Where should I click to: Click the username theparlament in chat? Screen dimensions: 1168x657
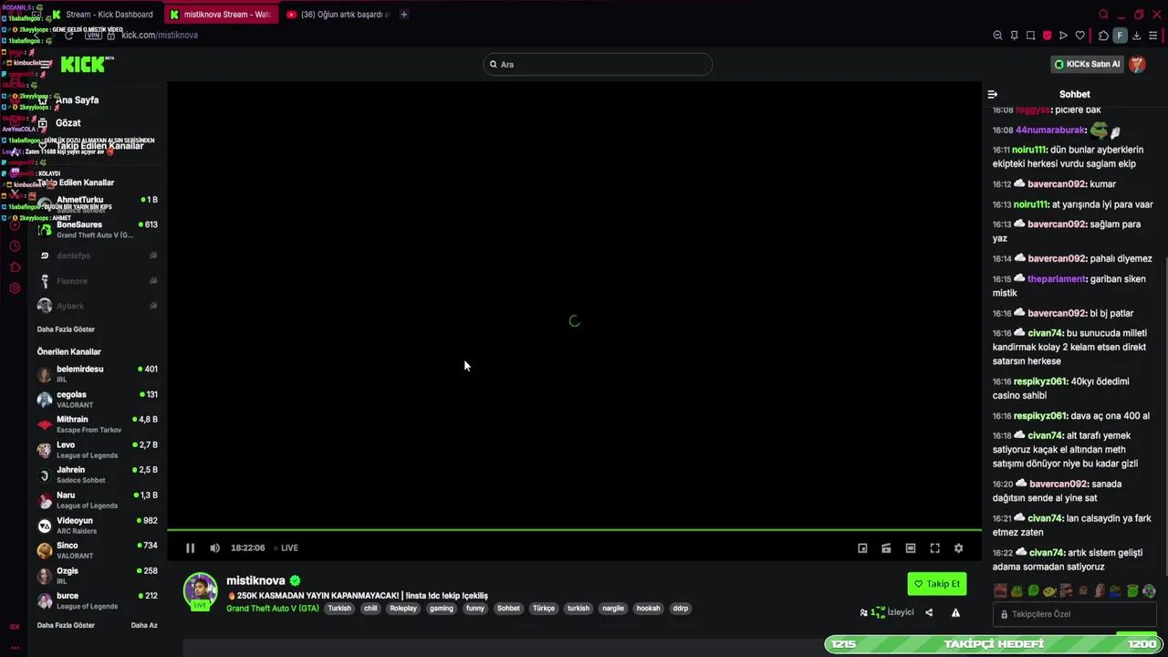point(1056,279)
